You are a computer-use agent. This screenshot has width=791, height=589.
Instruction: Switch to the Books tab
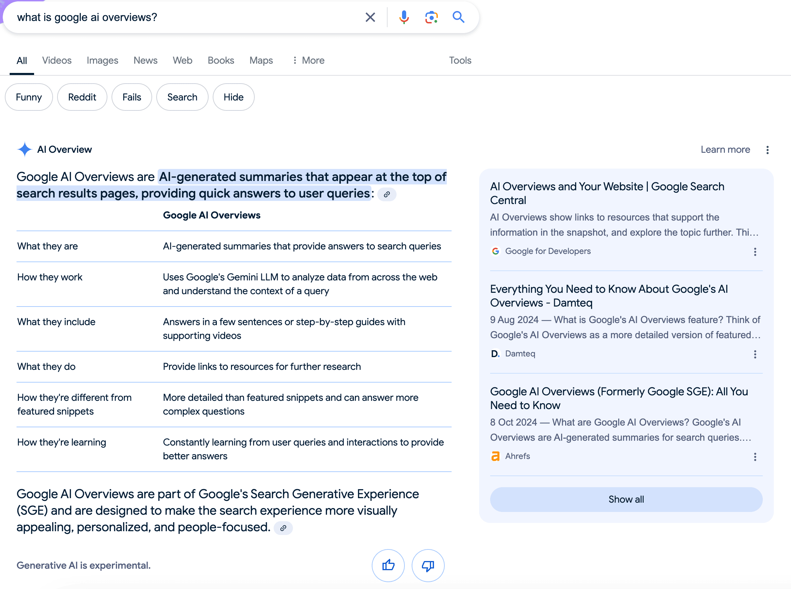pyautogui.click(x=221, y=61)
